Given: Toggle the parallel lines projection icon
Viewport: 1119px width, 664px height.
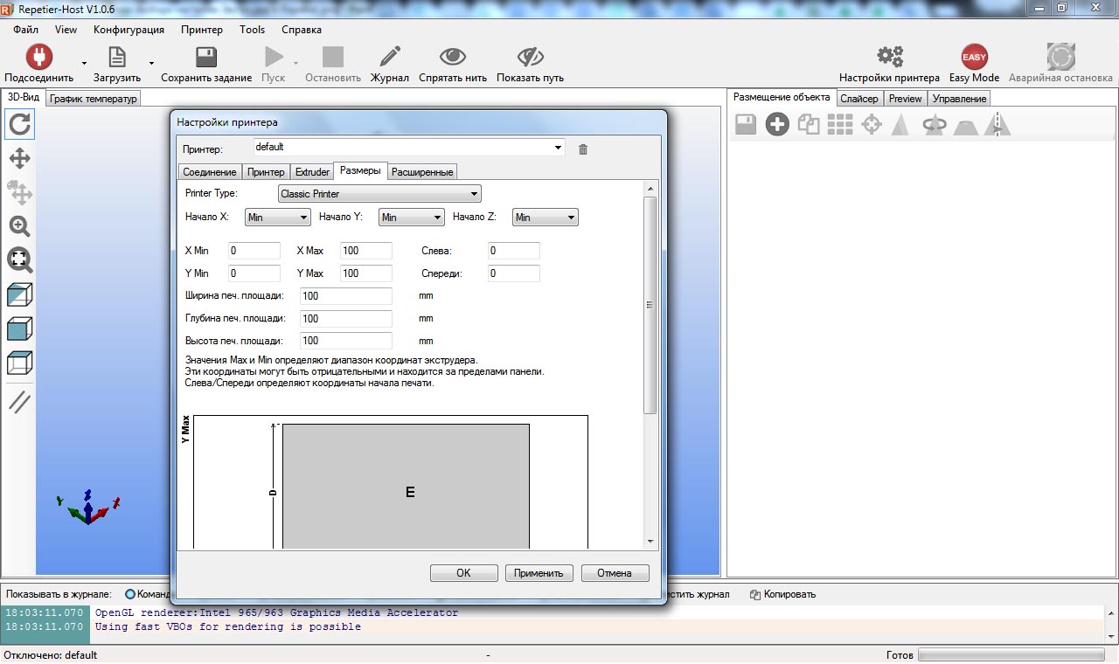Looking at the screenshot, I should (x=19, y=402).
